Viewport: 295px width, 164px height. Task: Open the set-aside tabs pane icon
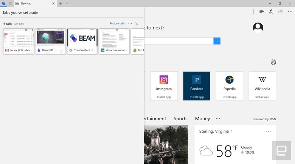[3, 3]
